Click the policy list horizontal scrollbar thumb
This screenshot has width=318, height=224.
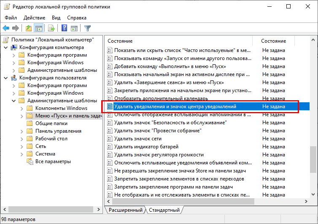183,202
